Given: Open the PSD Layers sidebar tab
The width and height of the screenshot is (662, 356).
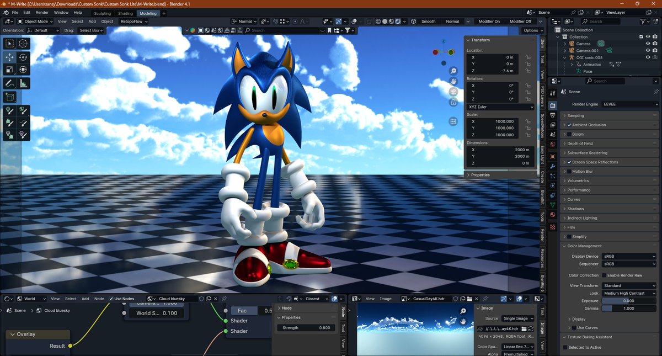Looking at the screenshot, I should 542,97.
